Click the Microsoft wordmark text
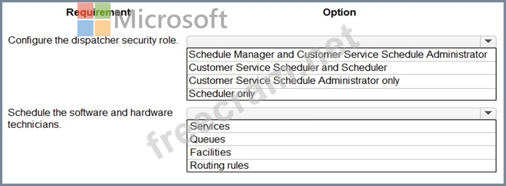Viewport: 506px width, 186px height. point(170,19)
